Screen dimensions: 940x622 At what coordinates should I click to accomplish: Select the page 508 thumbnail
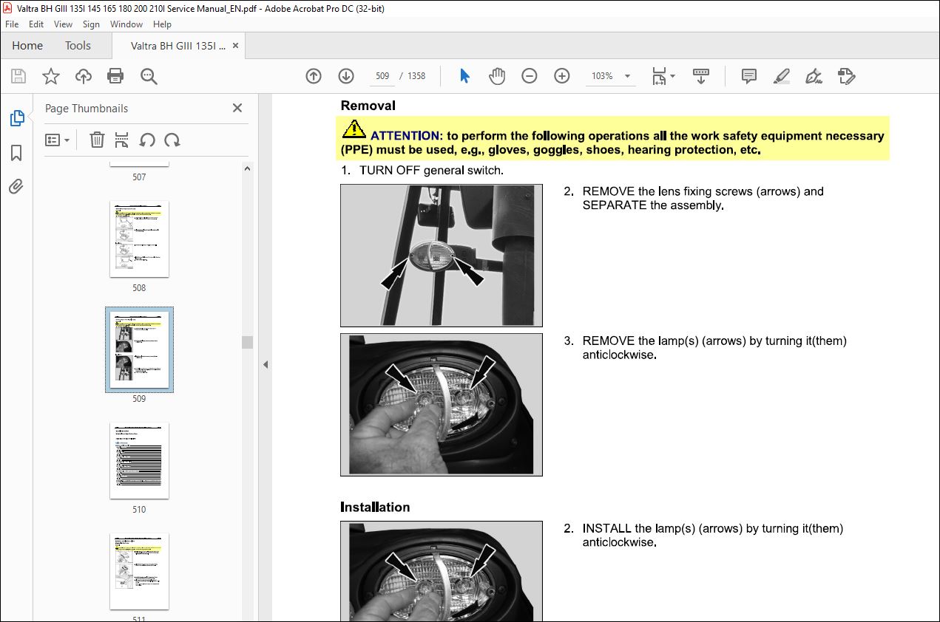tap(139, 239)
